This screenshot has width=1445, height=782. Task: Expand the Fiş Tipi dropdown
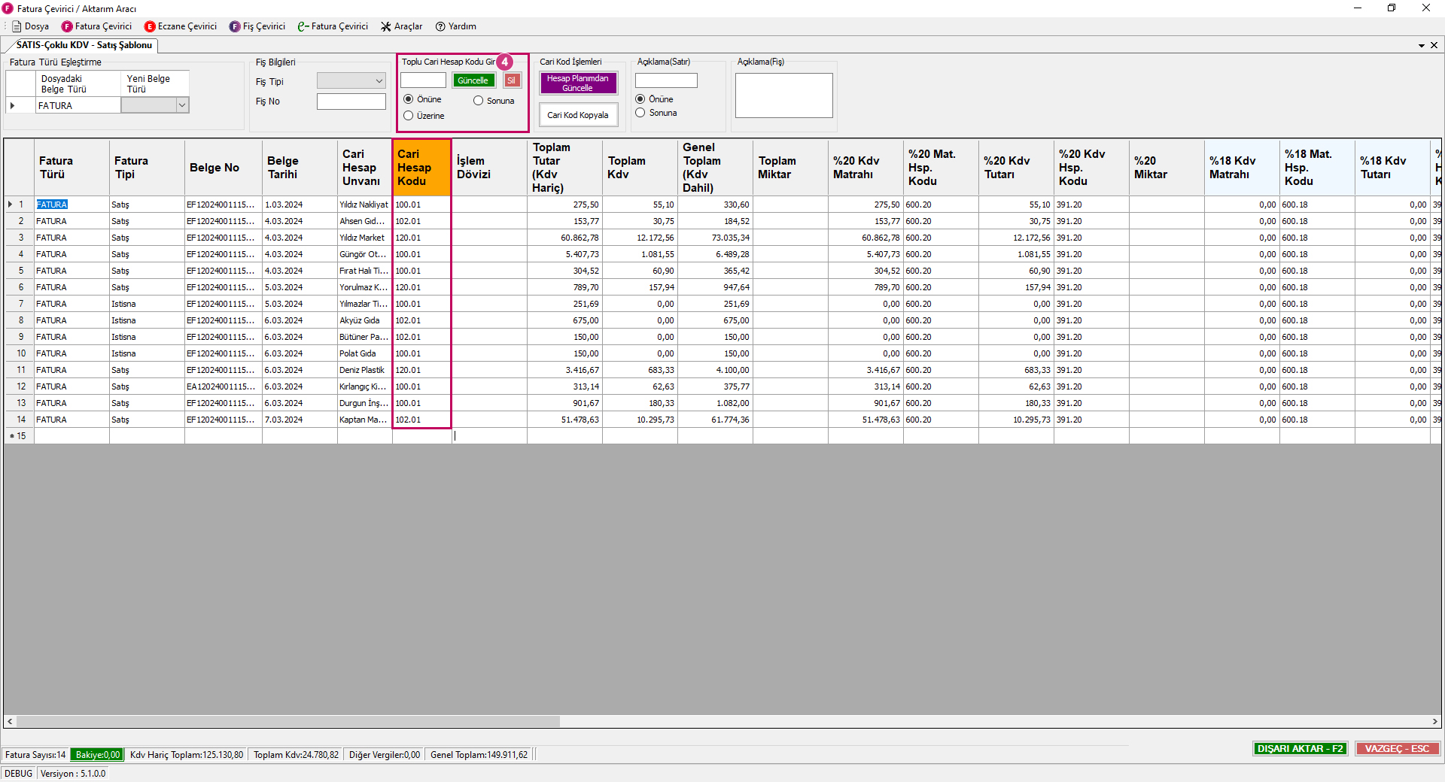coord(379,80)
